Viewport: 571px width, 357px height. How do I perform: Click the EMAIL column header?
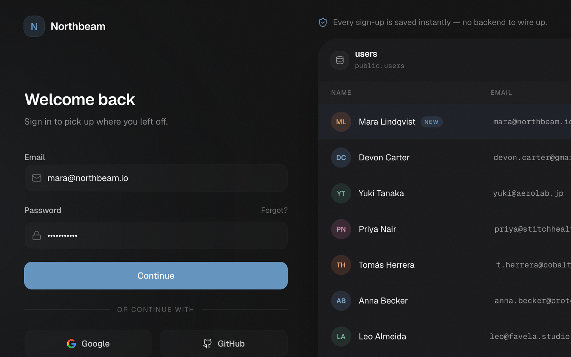coord(501,92)
